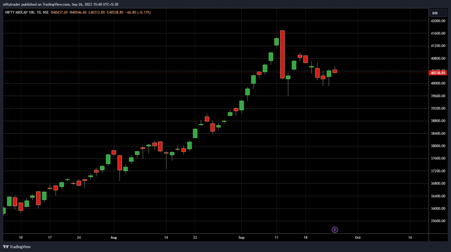Click the red 40338.85 price label

[438, 73]
